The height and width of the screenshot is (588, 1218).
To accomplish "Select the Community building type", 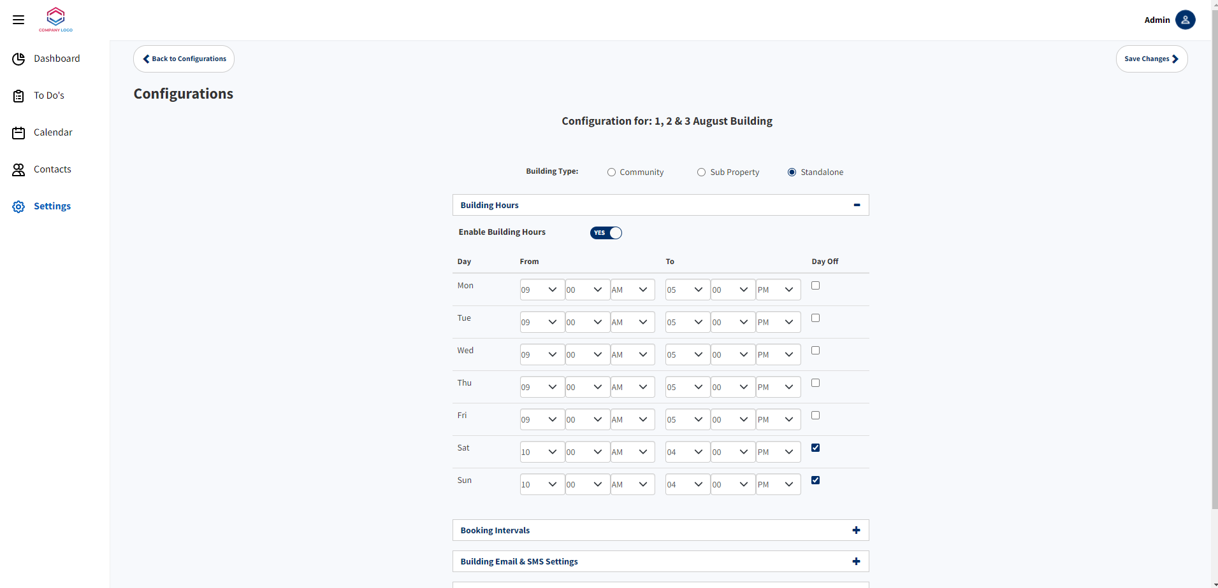I will click(611, 172).
